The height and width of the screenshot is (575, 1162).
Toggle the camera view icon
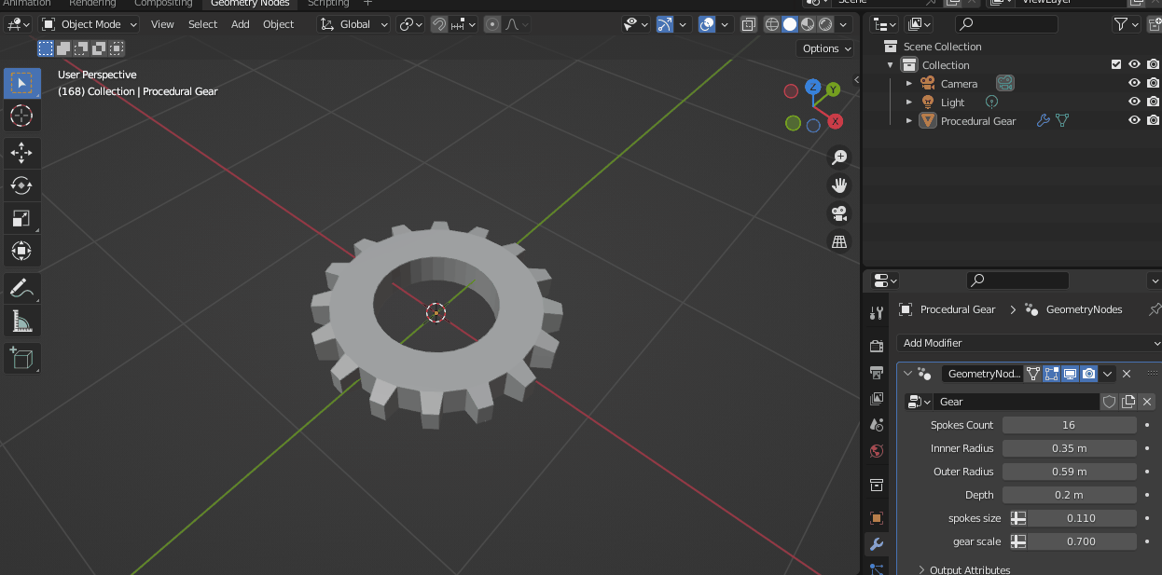839,213
